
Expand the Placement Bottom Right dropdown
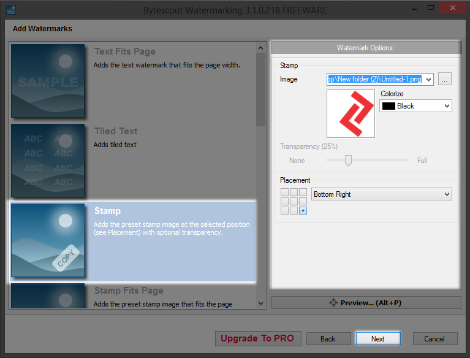[x=446, y=194]
